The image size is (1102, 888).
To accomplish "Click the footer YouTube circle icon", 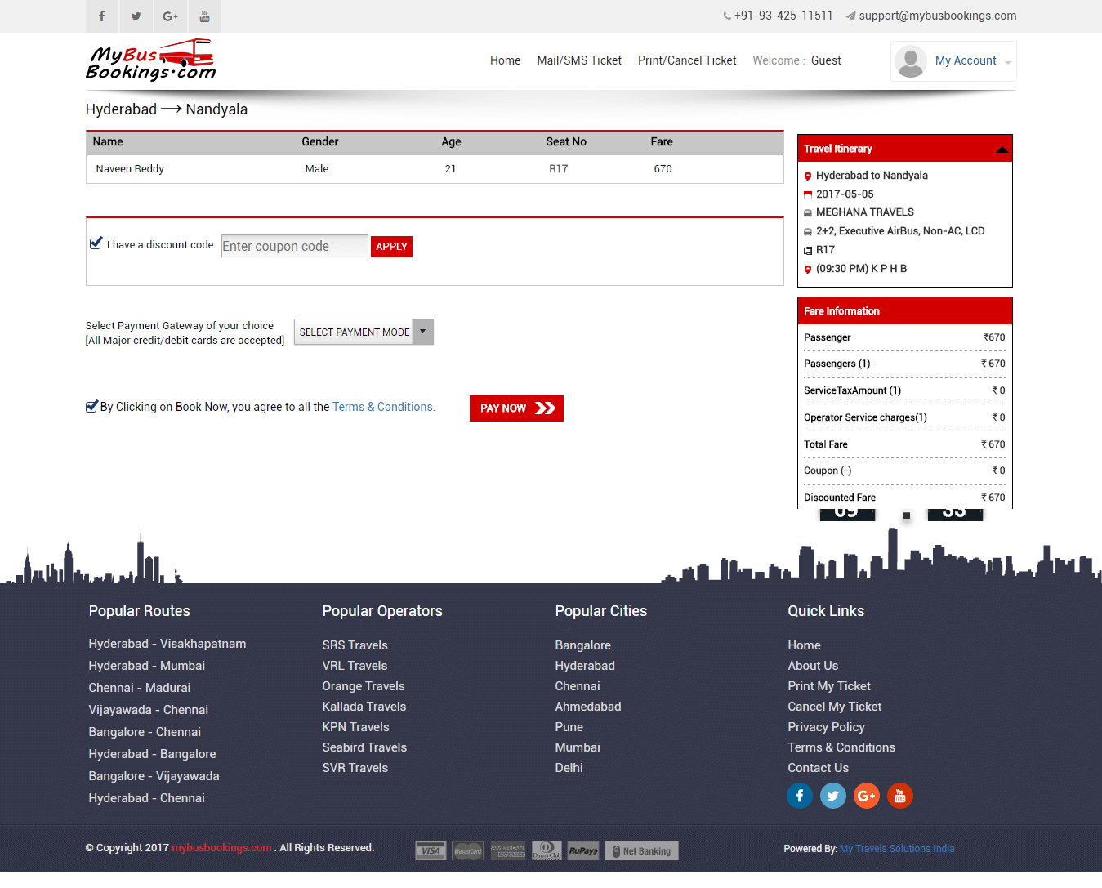I will 900,796.
